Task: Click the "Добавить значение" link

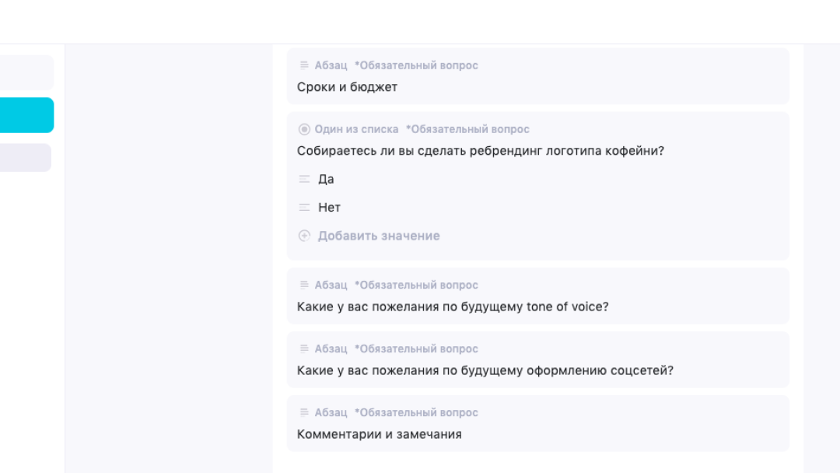Action: point(379,236)
